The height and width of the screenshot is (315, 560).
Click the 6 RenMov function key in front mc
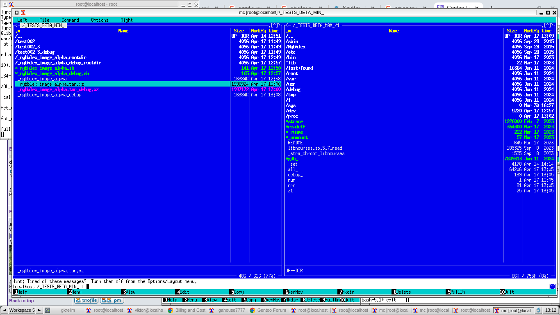pos(294,292)
